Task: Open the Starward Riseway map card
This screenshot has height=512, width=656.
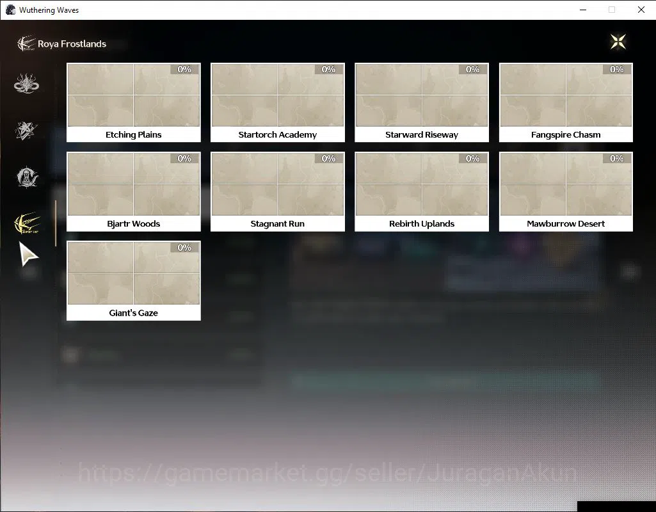Action: coord(422,102)
